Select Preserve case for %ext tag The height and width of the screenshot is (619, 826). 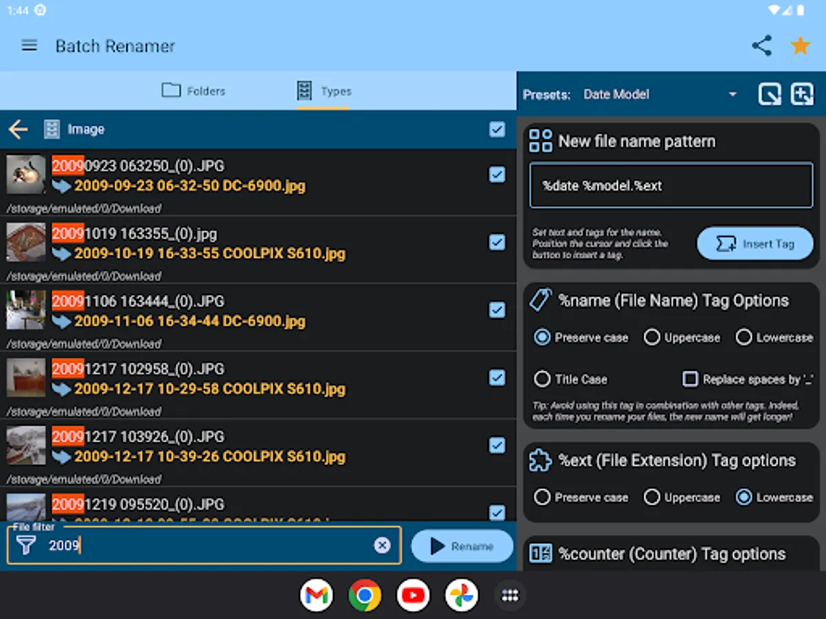click(x=542, y=497)
